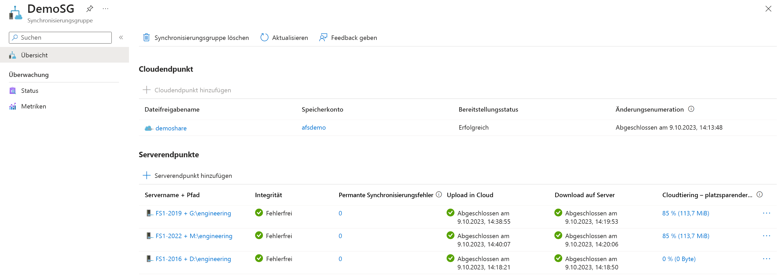Show info for Cloudtiering column
782x278 pixels.
tap(760, 195)
